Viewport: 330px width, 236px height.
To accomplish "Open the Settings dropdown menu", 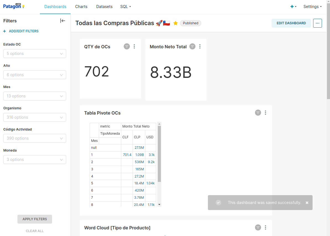I will point(312,7).
